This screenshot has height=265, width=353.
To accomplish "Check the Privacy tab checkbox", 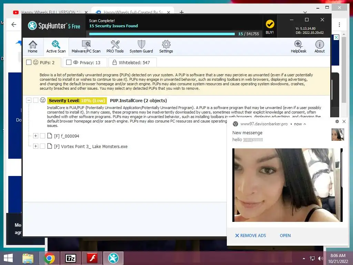I will coord(69,62).
